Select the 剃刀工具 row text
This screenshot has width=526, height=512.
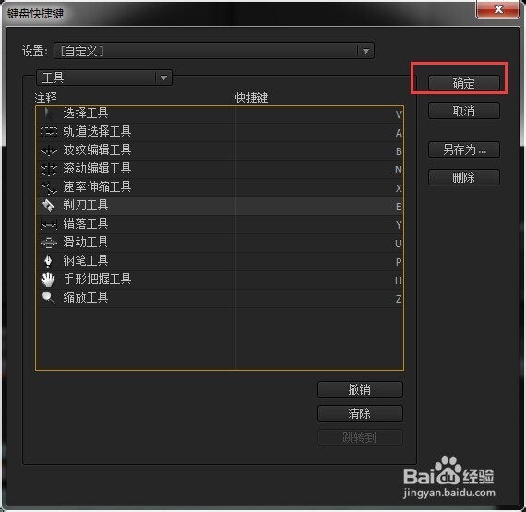86,205
